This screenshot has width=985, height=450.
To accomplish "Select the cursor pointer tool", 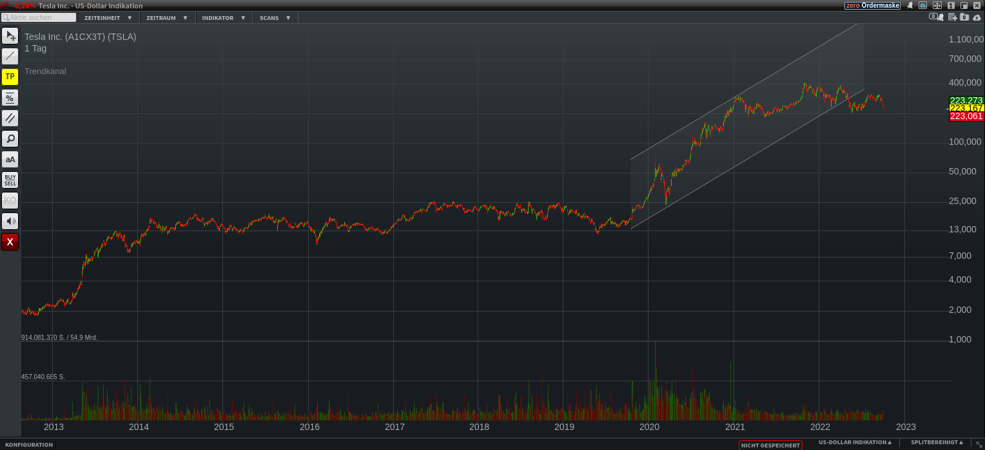I will tap(10, 35).
